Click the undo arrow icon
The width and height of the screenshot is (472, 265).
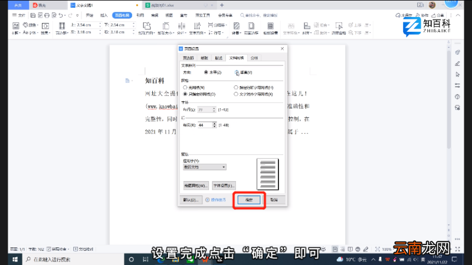[x=61, y=15]
